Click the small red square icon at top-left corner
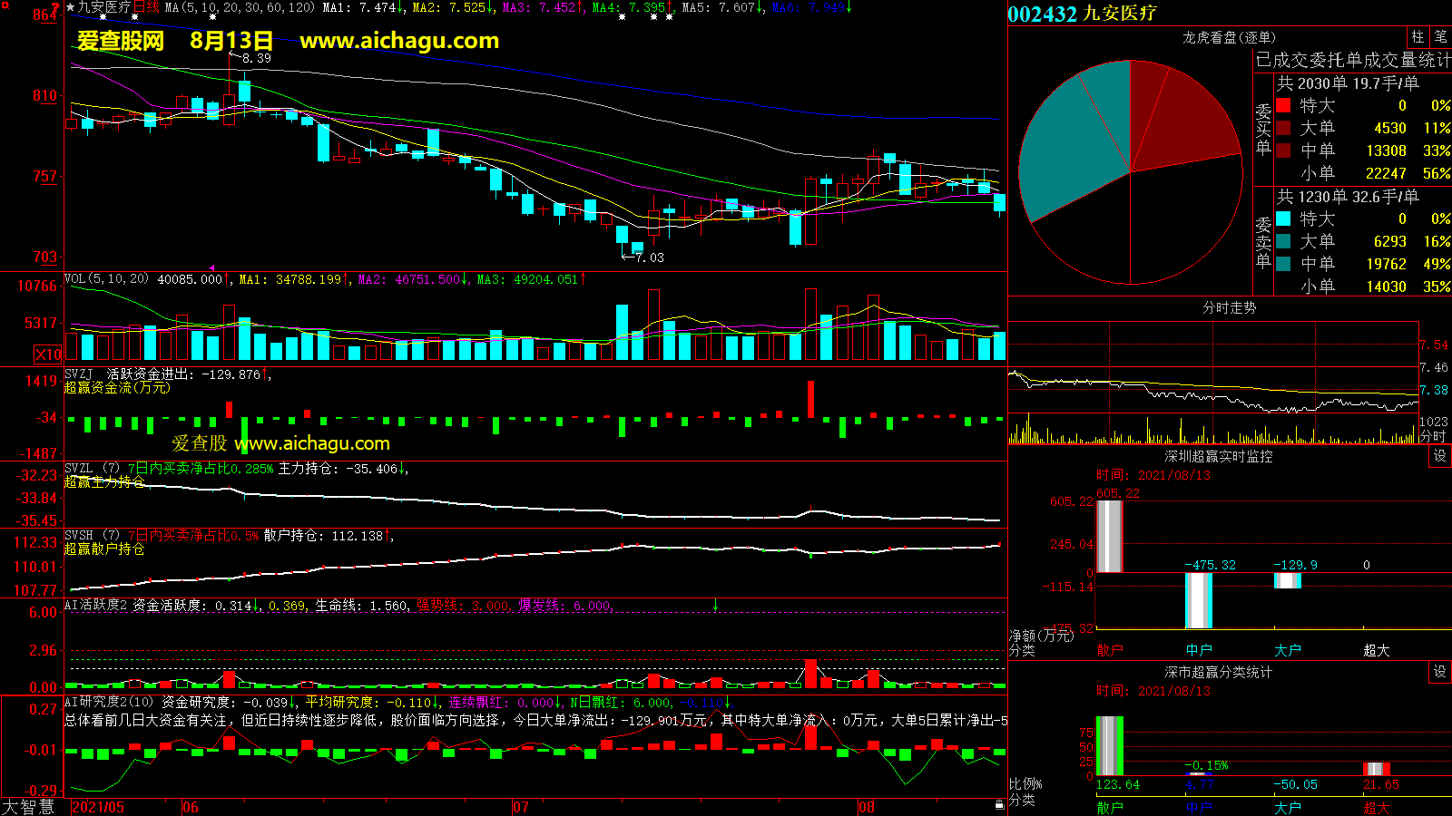The height and width of the screenshot is (816, 1452). 5,5
